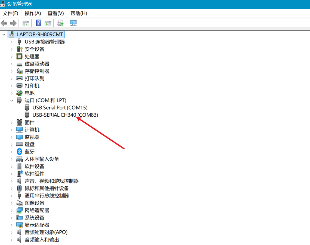Click the 声音、视频和游戏控制器 speaker icon
310x245 pixels.
[x=19, y=181]
